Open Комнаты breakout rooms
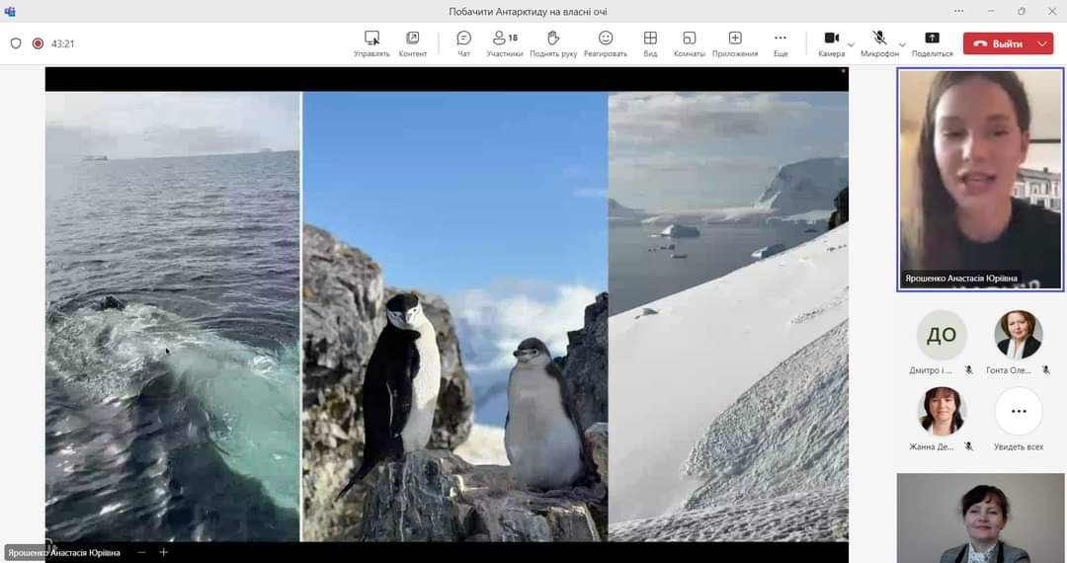Image resolution: width=1067 pixels, height=563 pixels. 689,42
